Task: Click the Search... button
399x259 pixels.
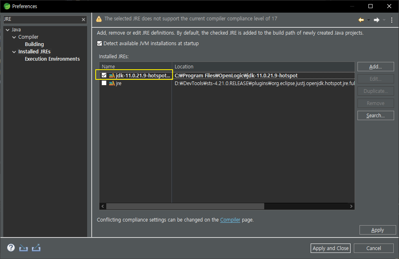Action: pyautogui.click(x=375, y=116)
